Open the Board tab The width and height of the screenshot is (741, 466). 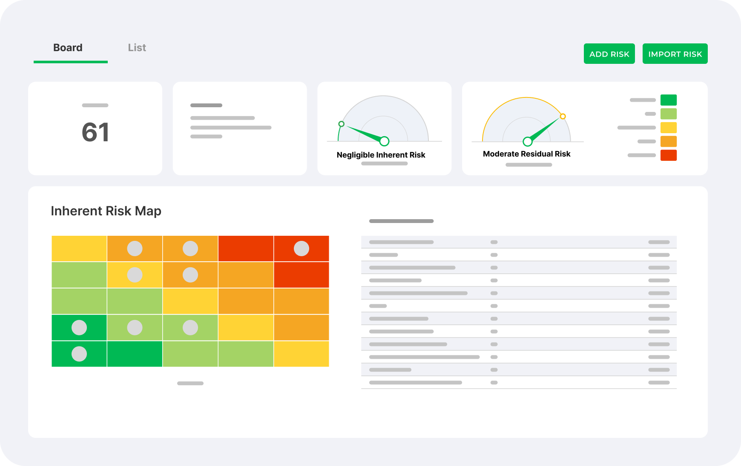67,48
